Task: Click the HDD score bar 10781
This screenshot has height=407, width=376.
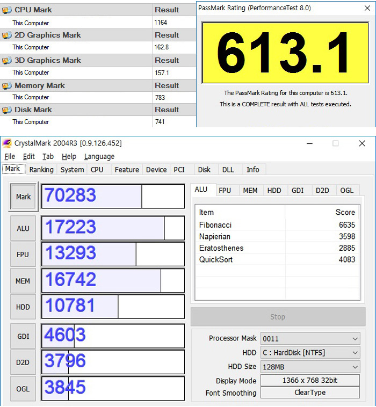Action: pyautogui.click(x=113, y=306)
